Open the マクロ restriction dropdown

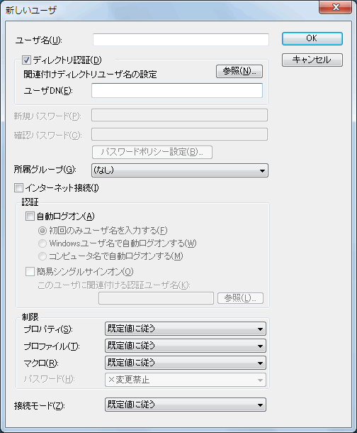[186, 363]
